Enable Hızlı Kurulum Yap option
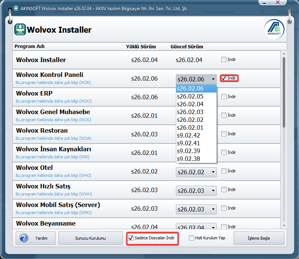Image resolution: width=299 pixels, height=259 pixels. point(192,238)
